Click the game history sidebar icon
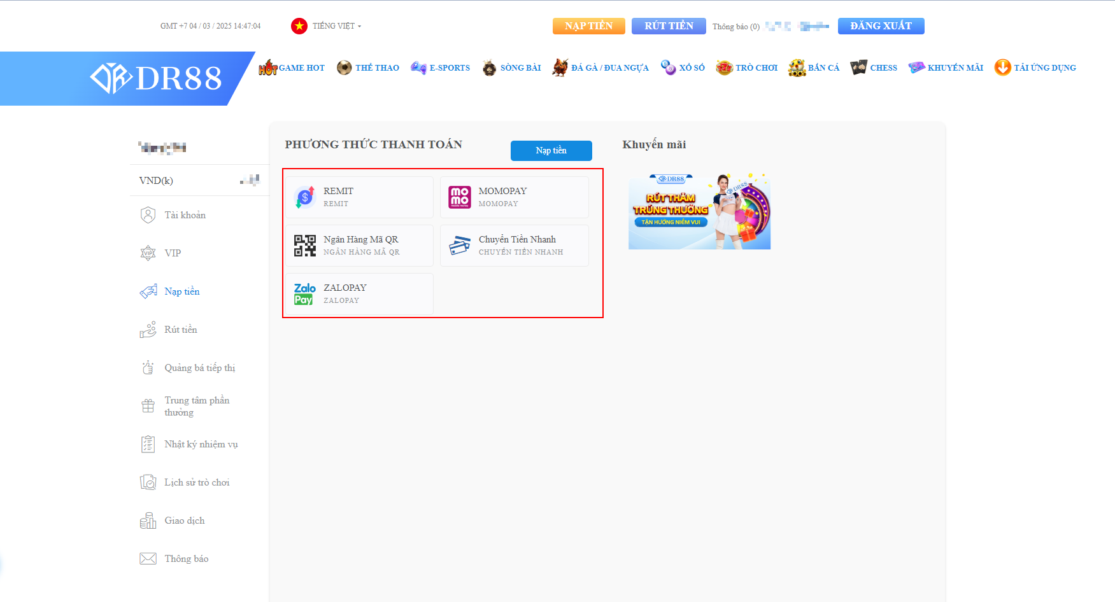The width and height of the screenshot is (1115, 602). (148, 482)
